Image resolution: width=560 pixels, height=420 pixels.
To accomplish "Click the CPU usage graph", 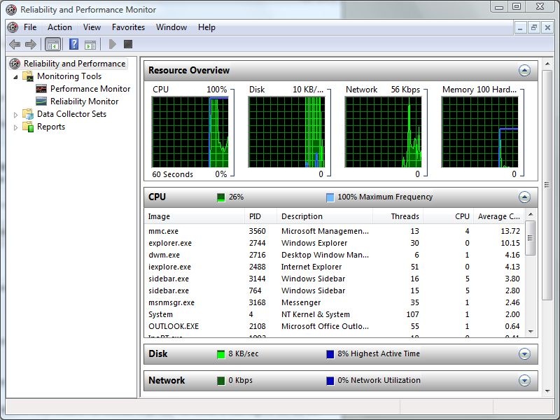I will (190, 132).
